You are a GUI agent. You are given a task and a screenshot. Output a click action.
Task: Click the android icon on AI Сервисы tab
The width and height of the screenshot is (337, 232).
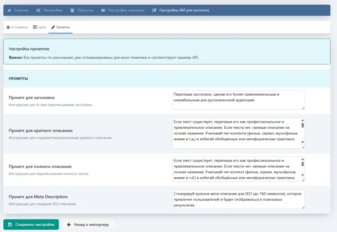point(8,27)
